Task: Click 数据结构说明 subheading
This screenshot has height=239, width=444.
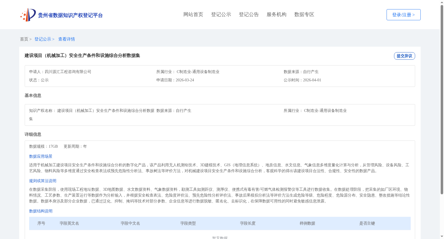Action: pyautogui.click(x=41, y=211)
